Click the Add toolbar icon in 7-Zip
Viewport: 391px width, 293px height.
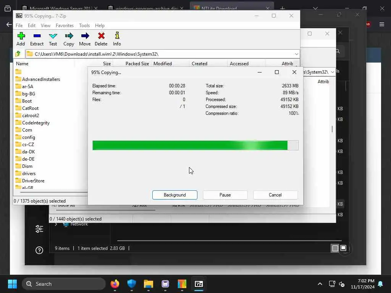click(21, 39)
